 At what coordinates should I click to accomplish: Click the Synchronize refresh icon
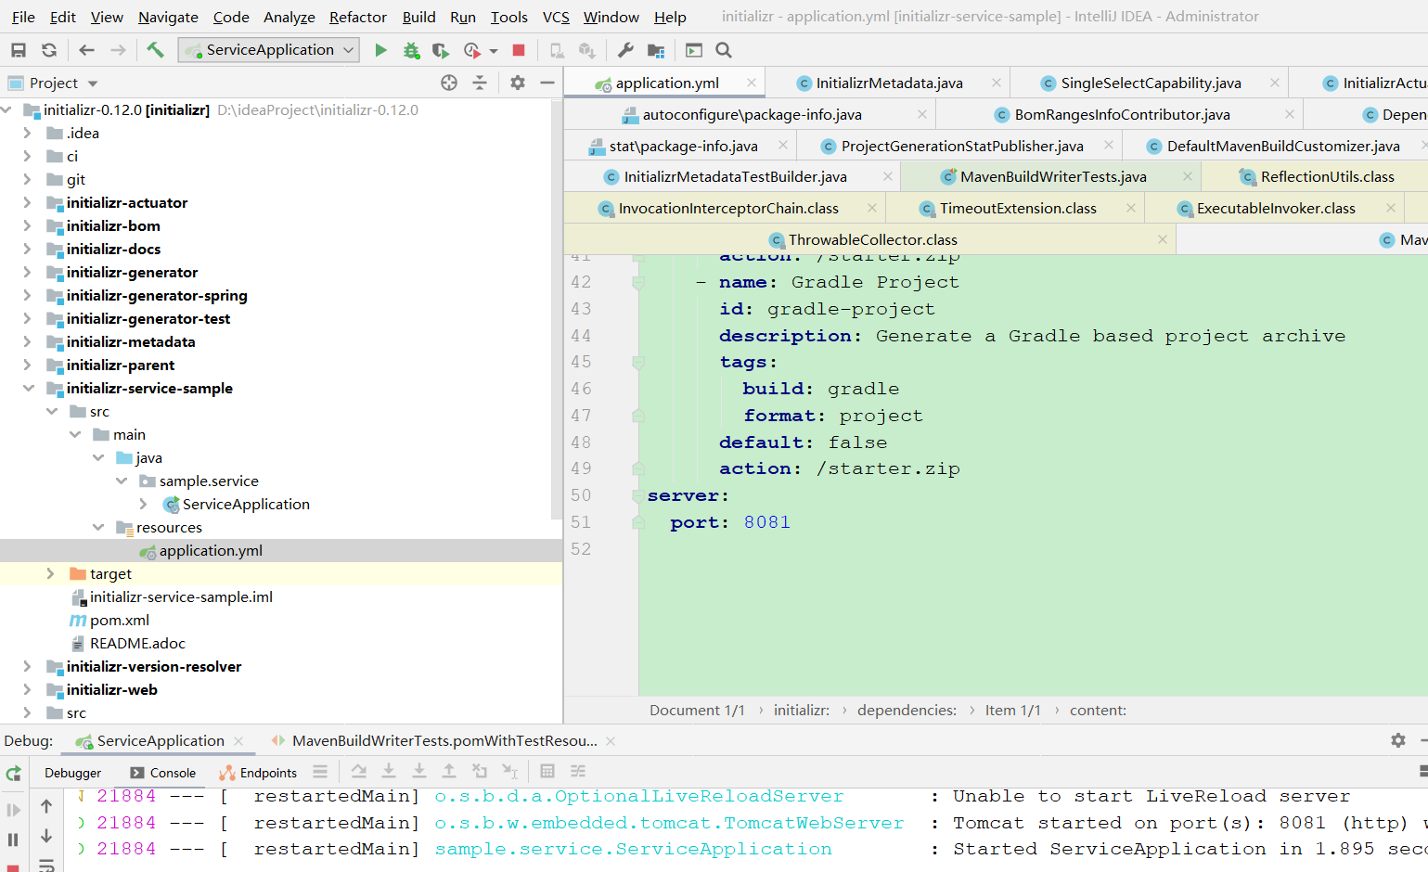pos(49,50)
